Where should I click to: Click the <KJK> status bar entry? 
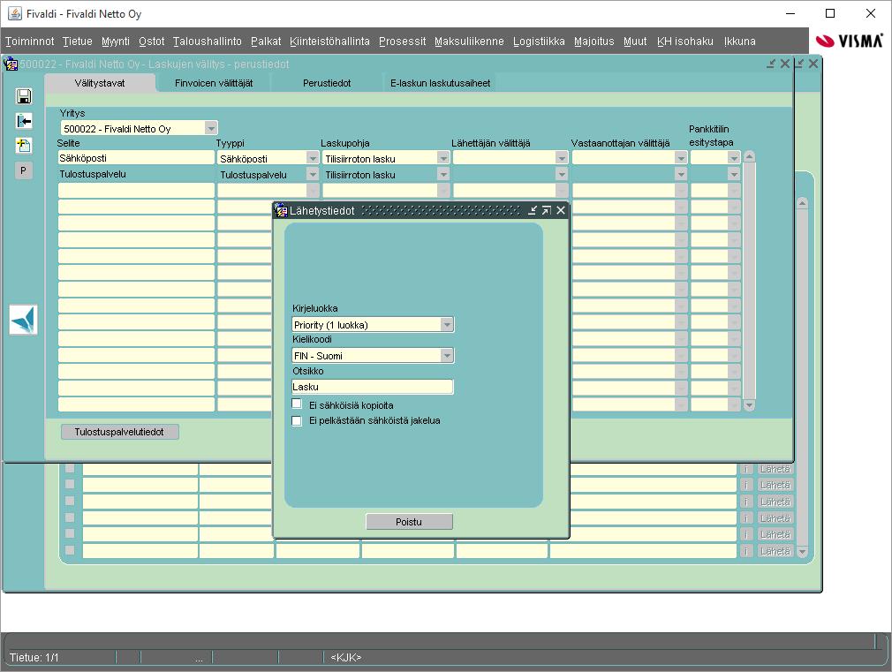coord(346,657)
